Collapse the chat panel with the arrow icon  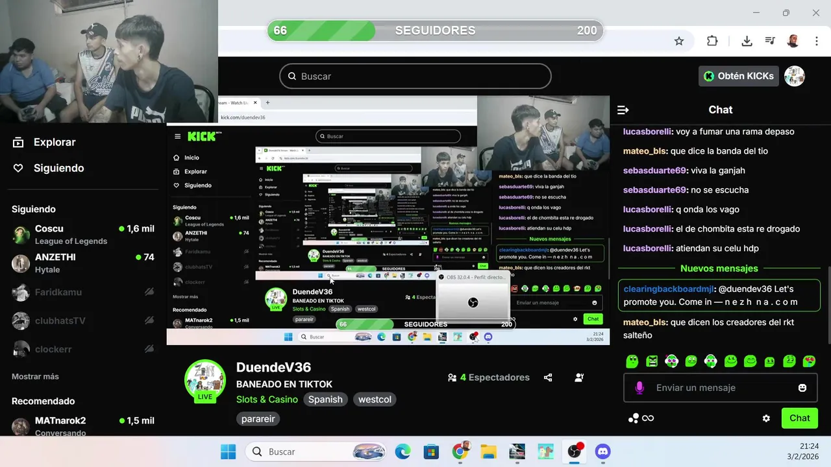(623, 110)
